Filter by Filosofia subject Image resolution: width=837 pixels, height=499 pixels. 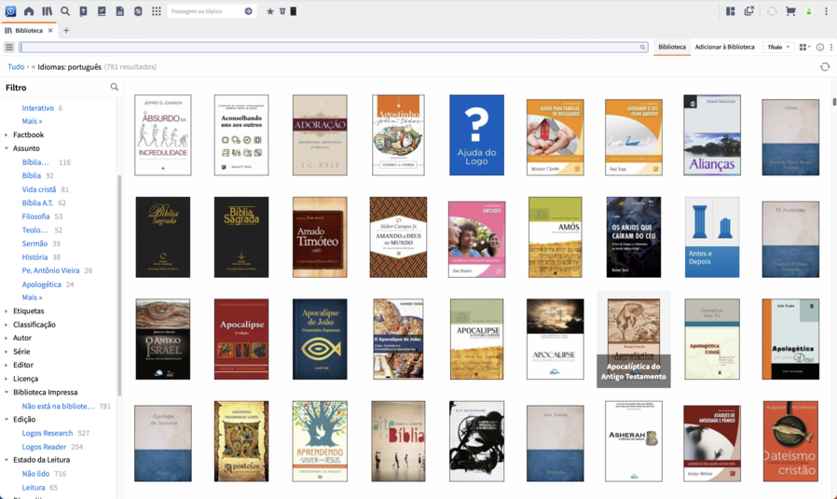coord(35,216)
